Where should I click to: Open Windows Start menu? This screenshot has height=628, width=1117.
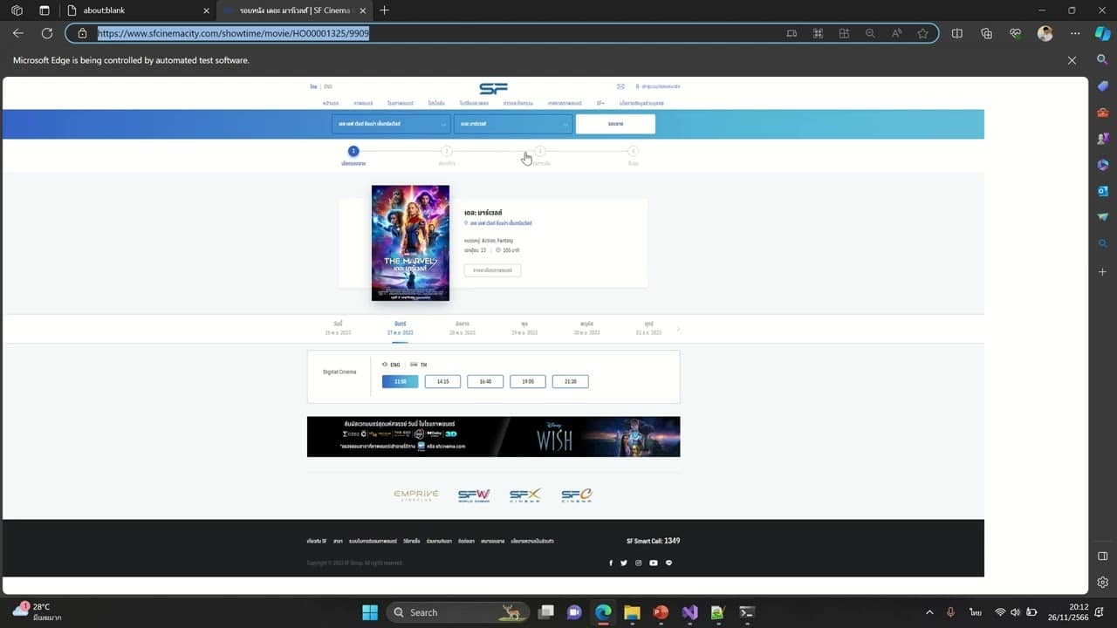pyautogui.click(x=370, y=612)
